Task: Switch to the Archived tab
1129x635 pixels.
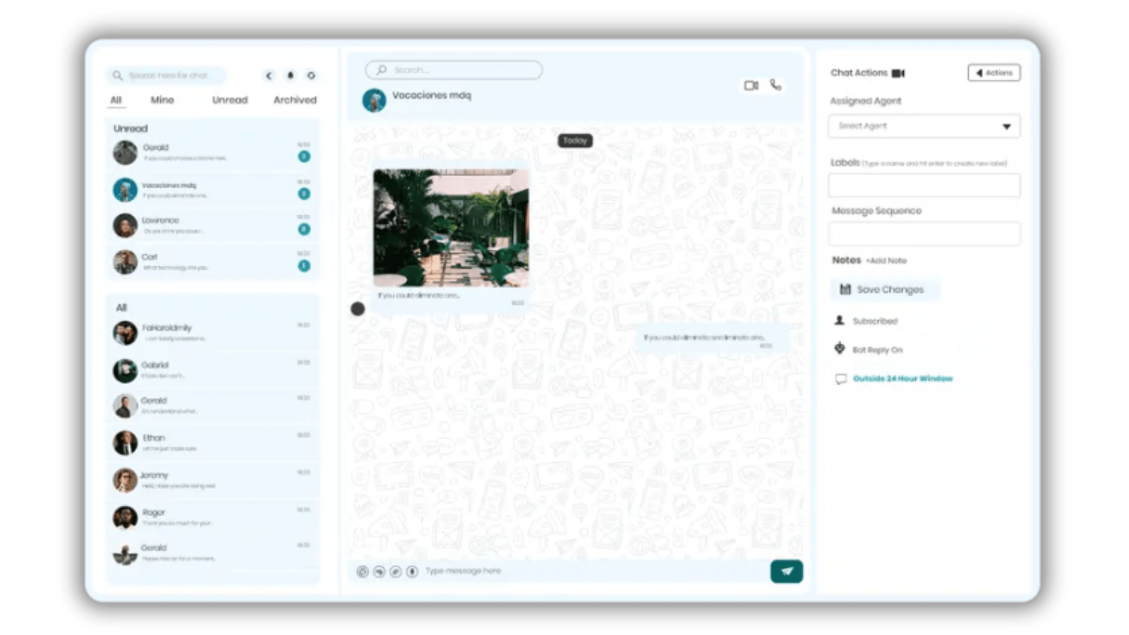Action: [x=295, y=100]
